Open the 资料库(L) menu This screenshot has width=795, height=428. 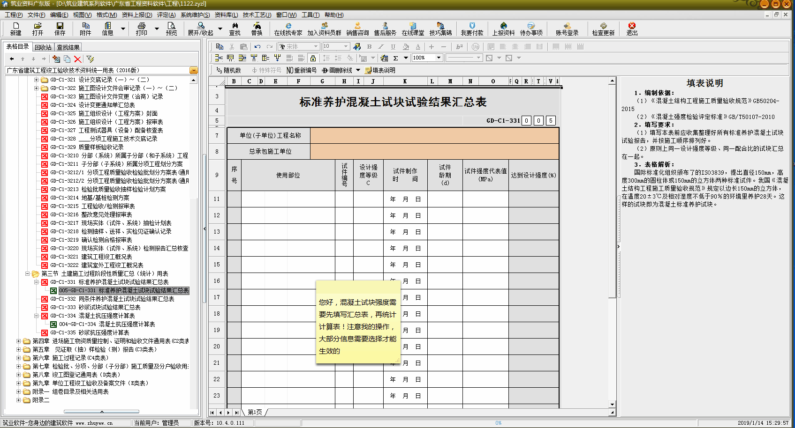[226, 15]
